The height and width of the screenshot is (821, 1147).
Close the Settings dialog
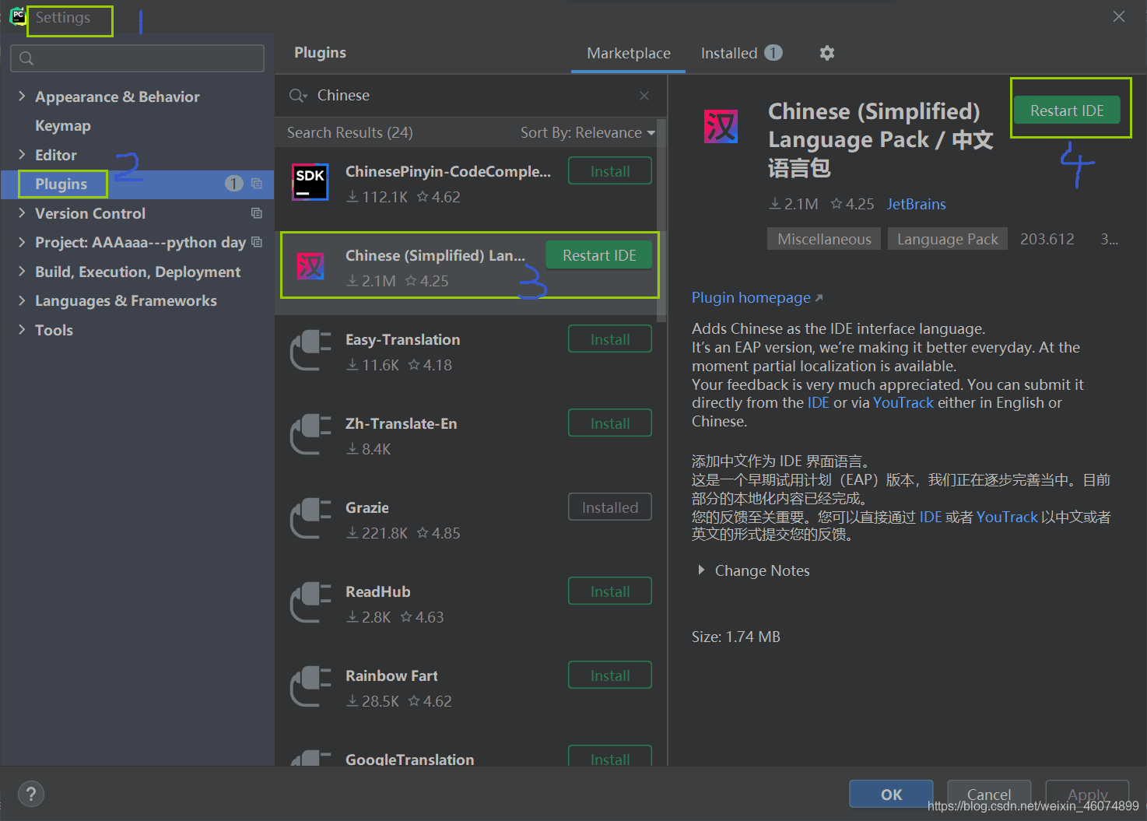(x=1118, y=16)
